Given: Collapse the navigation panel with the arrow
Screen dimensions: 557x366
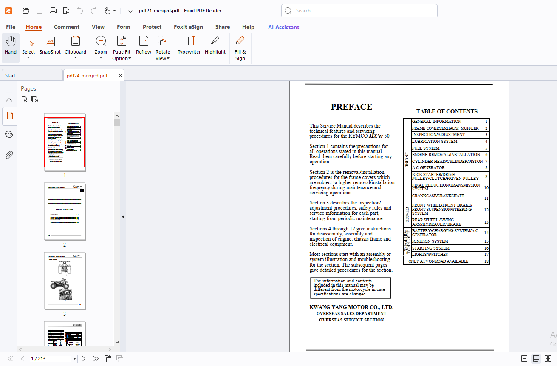Looking at the screenshot, I should click(123, 217).
